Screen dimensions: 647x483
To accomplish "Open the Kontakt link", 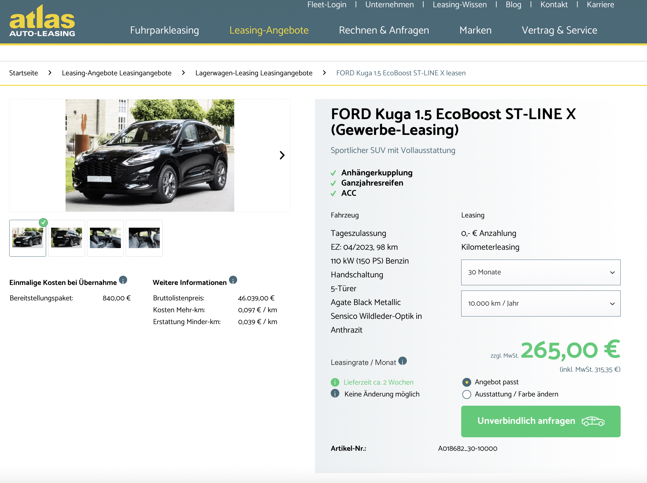I will click(554, 5).
